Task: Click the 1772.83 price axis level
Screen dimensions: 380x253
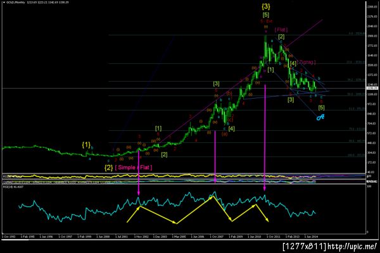Action: [x=373, y=46]
